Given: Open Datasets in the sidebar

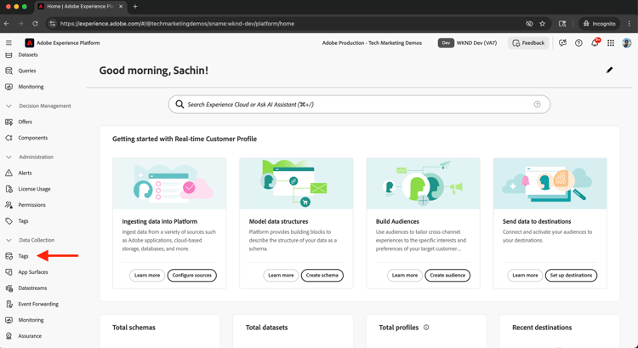Looking at the screenshot, I should 28,54.
